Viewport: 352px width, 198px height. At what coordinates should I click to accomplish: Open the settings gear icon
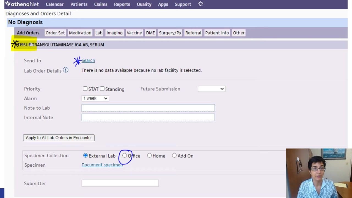[201, 4]
